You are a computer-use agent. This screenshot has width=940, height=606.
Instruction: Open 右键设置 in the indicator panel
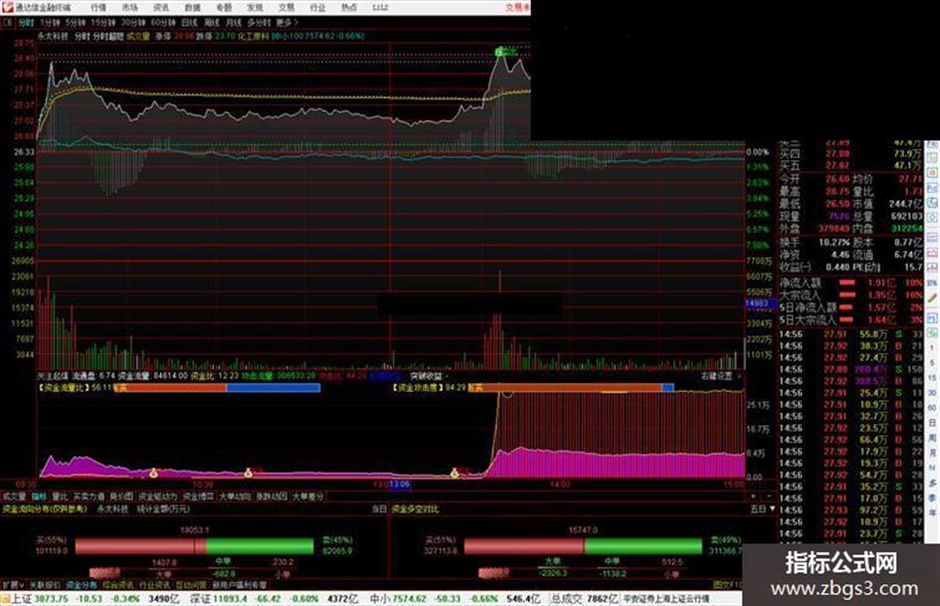pyautogui.click(x=716, y=376)
